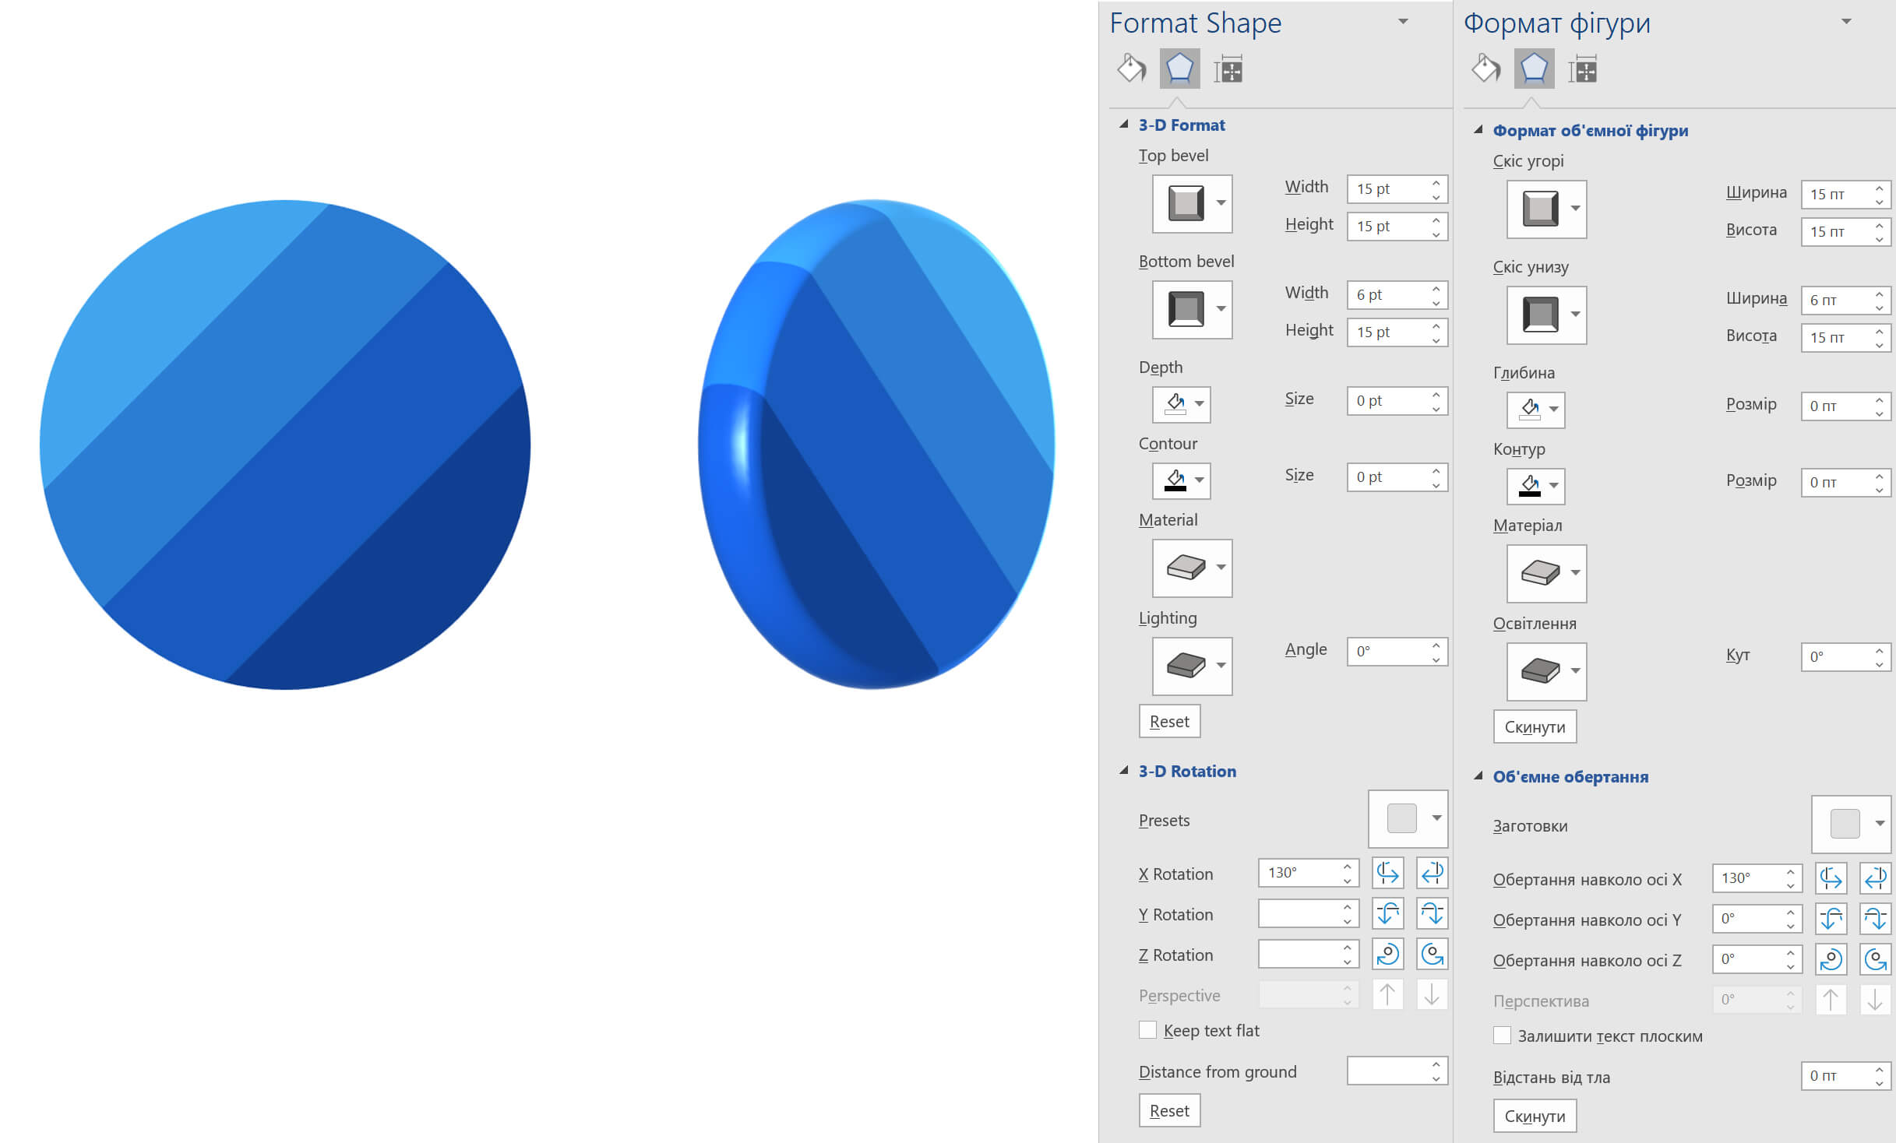The height and width of the screenshot is (1143, 1896).
Task: Select the Ефекти pentagon icon in Ukrainian pane
Action: (1533, 69)
